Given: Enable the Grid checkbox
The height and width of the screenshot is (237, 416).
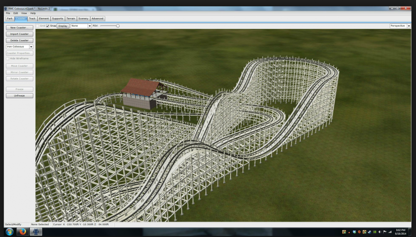Looking at the screenshot, I should point(37,26).
